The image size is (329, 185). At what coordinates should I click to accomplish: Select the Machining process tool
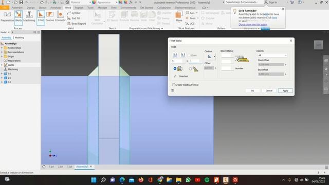pos(29,16)
